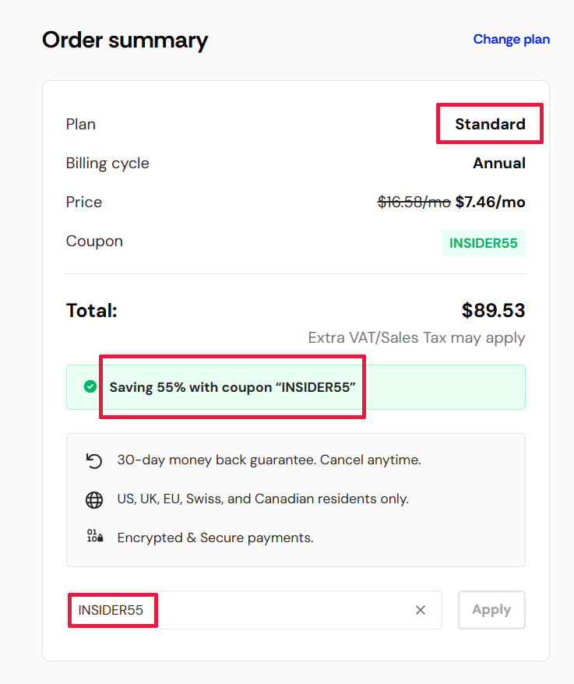
Task: Click the encrypted payments binary lock icon
Action: coord(95,536)
